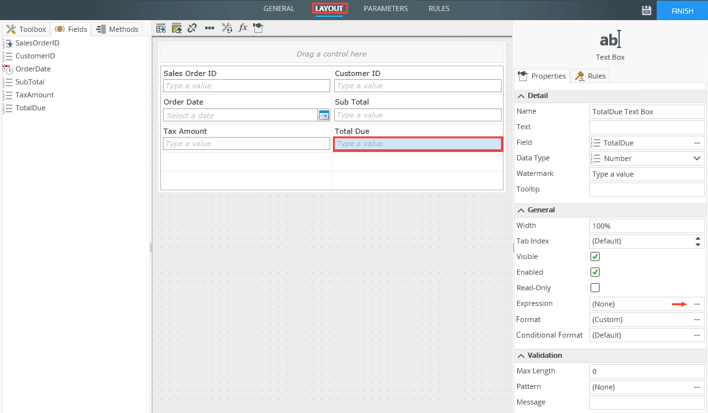This screenshot has height=413, width=708.
Task: Collapse the Validation section
Action: (x=521, y=355)
